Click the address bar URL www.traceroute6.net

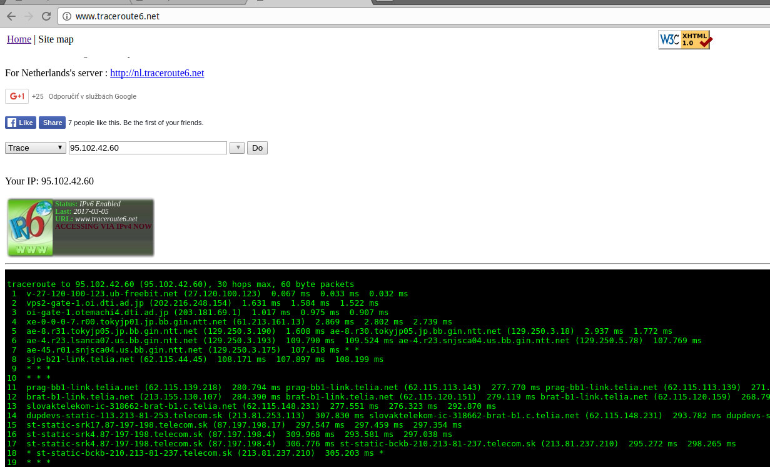tap(117, 16)
